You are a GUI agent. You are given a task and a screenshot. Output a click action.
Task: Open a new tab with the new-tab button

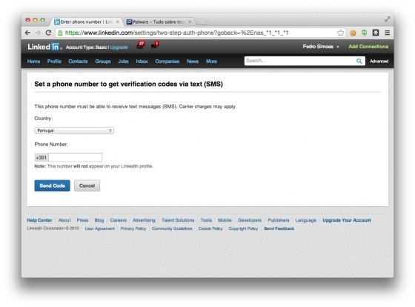202,22
